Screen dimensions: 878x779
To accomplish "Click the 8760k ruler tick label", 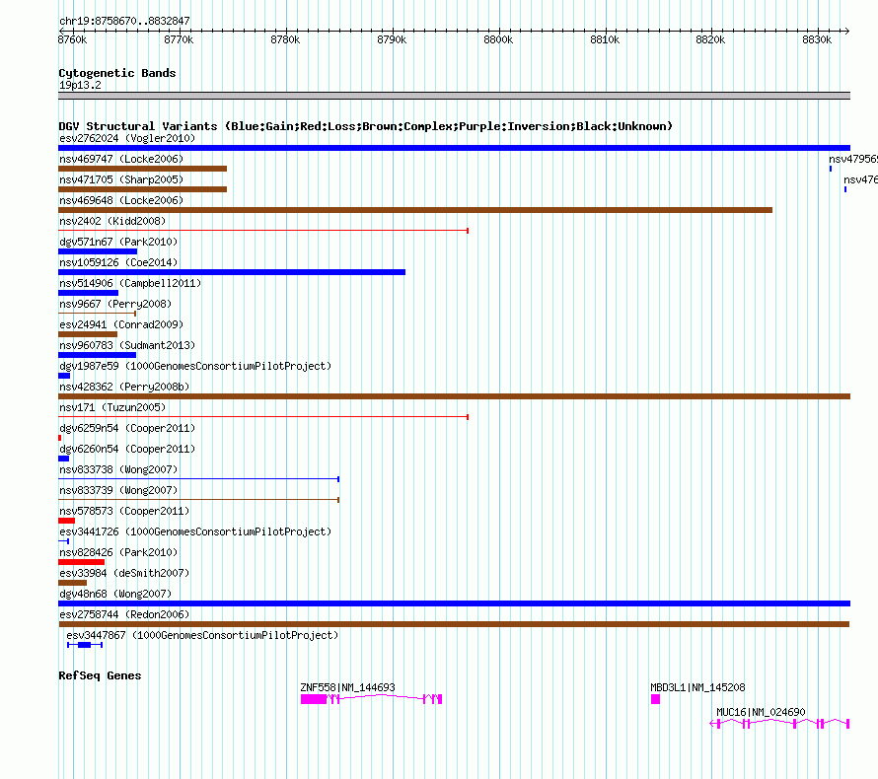I will [72, 39].
